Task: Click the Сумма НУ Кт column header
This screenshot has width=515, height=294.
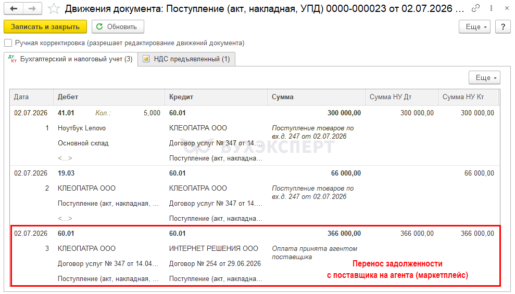Action: (469, 97)
